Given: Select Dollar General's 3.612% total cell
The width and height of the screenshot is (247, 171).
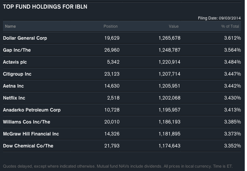Looking at the screenshot, I should [233, 38].
